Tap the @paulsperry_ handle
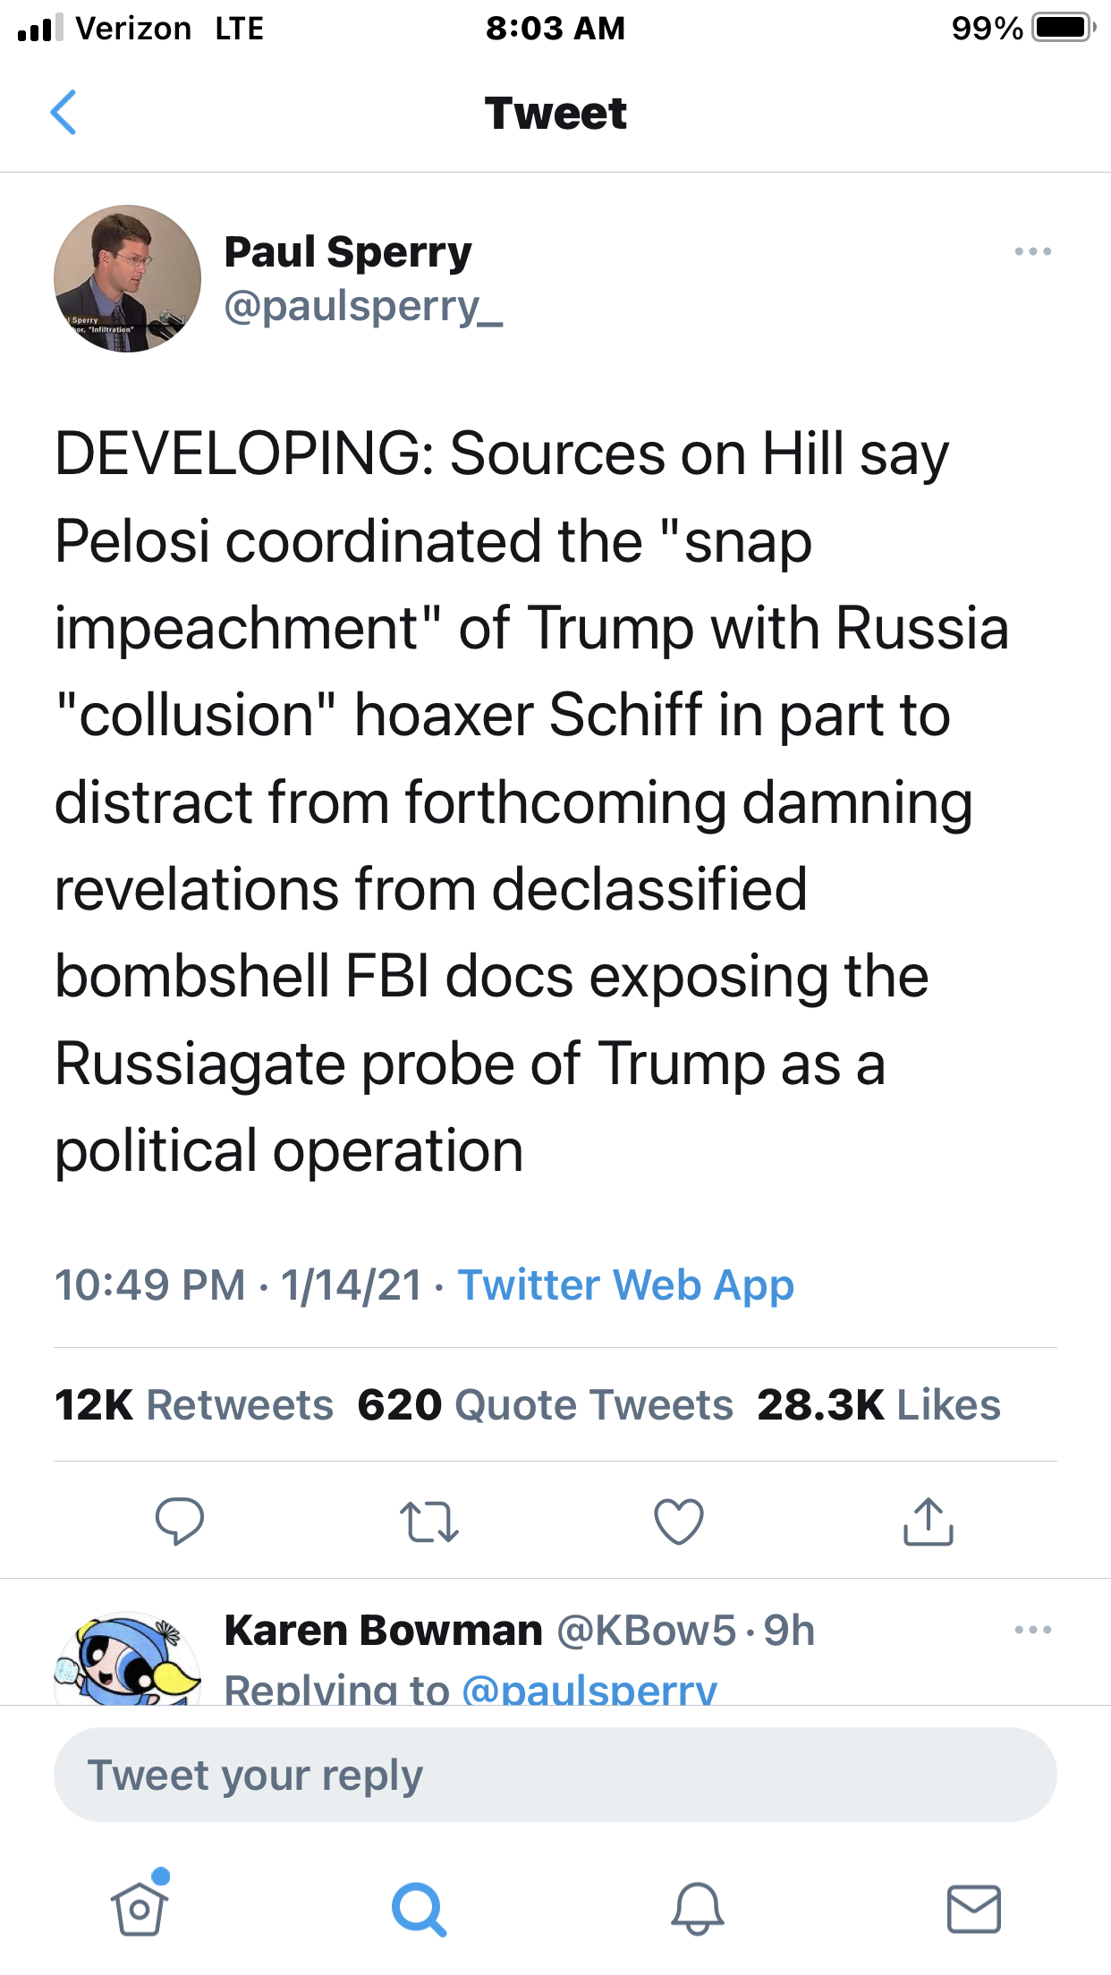 [x=363, y=307]
